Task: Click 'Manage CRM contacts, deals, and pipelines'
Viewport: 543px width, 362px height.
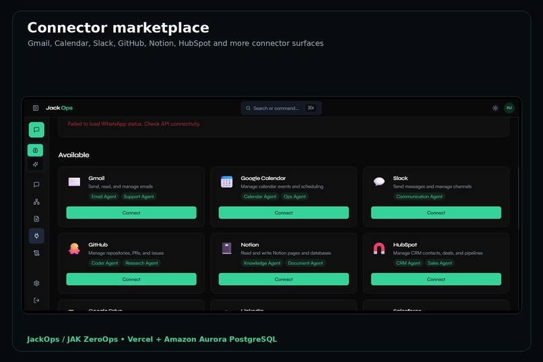Action: pos(438,253)
